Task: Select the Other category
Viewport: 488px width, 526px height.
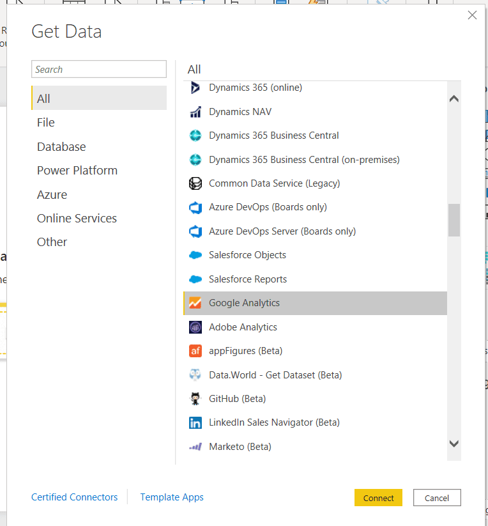Action: (52, 242)
